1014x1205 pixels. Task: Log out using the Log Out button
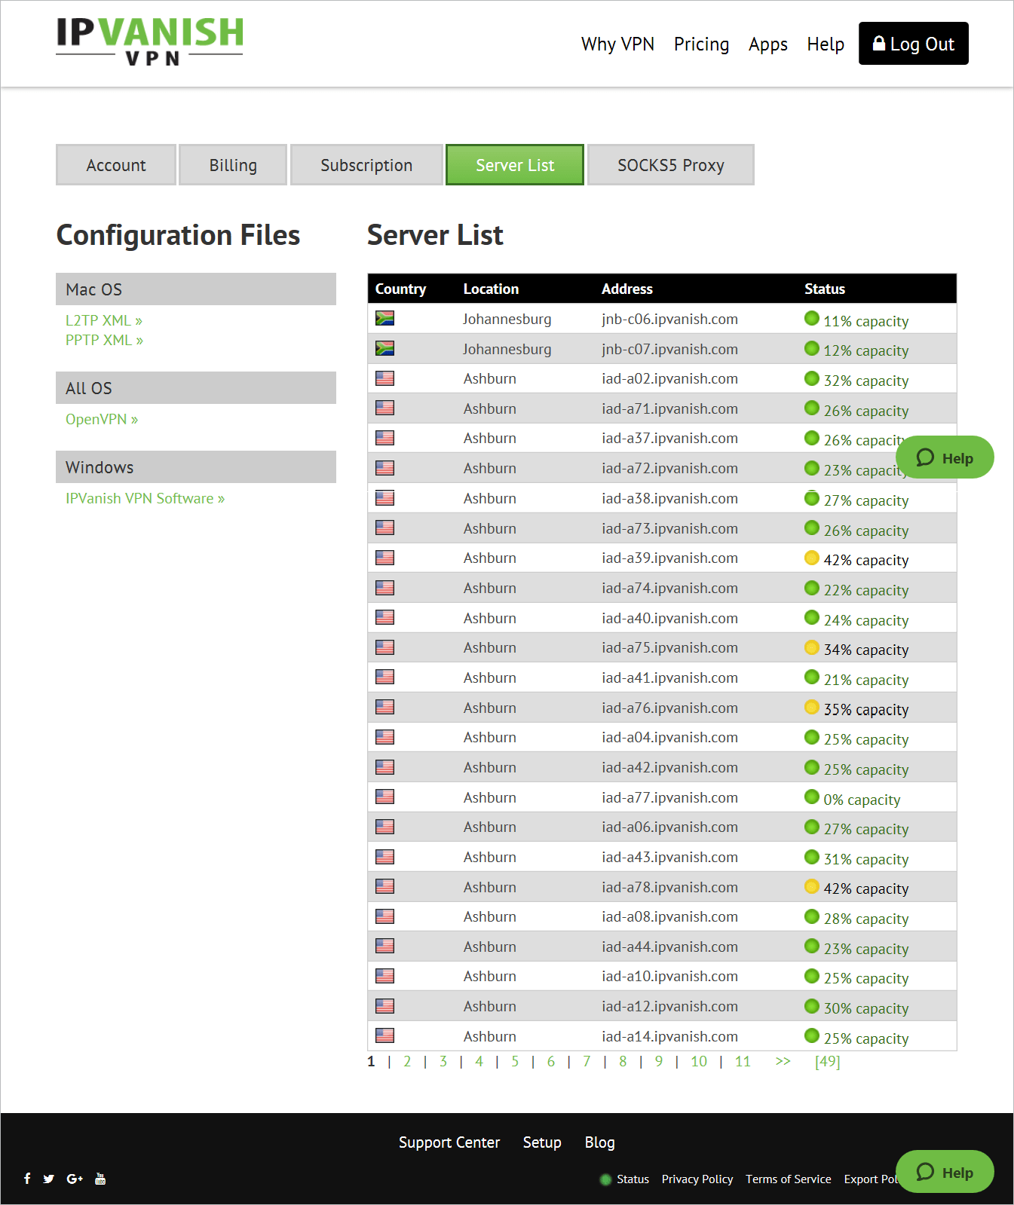tap(914, 44)
